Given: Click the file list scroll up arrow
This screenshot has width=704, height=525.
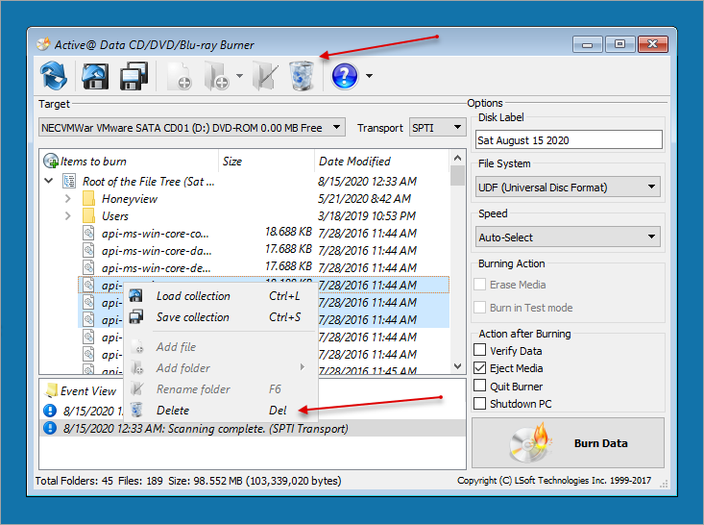Looking at the screenshot, I should pos(457,158).
